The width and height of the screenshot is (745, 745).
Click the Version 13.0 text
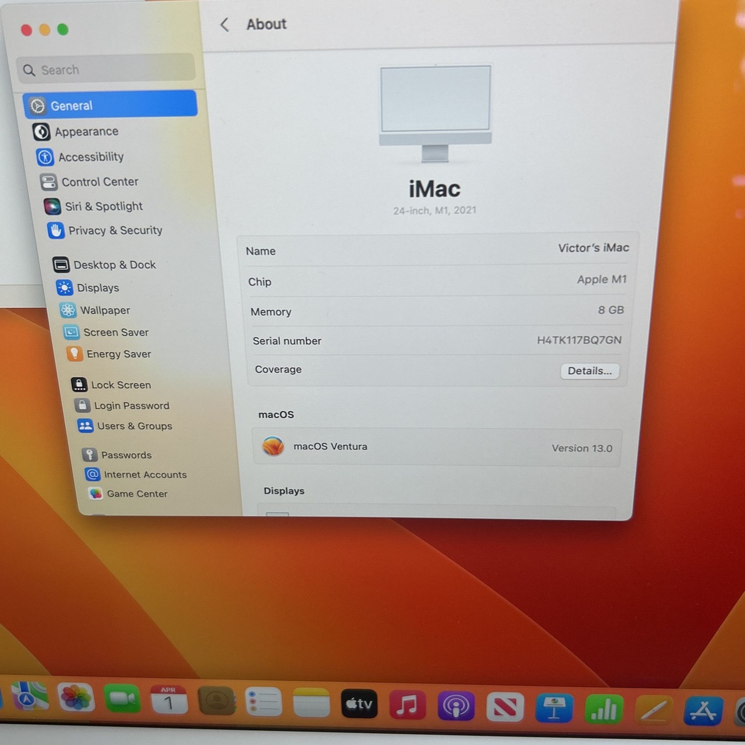582,448
